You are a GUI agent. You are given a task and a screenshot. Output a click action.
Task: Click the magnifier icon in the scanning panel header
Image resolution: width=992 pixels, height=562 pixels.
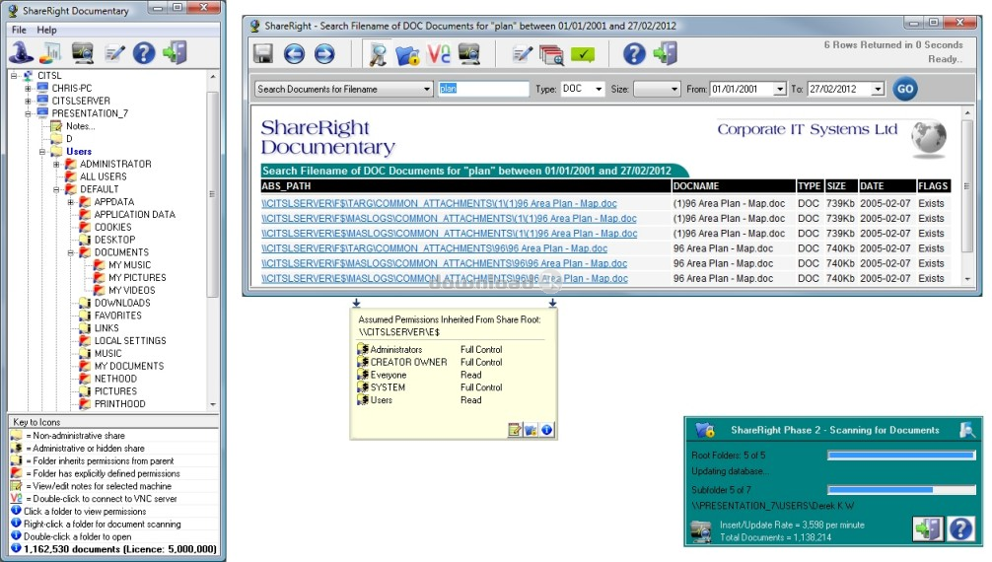[966, 430]
